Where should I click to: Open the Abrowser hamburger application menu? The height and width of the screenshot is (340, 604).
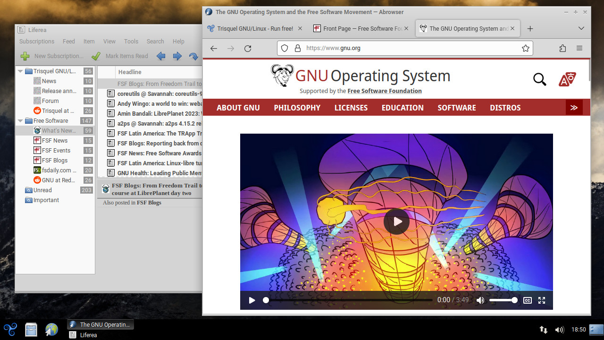coord(579,48)
